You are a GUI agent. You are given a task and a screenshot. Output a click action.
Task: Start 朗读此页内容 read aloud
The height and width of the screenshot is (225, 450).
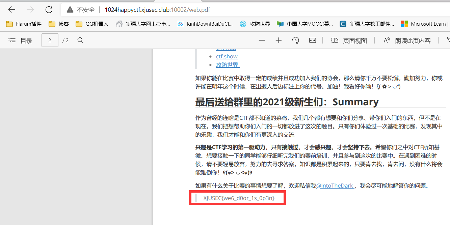pyautogui.click(x=407, y=40)
